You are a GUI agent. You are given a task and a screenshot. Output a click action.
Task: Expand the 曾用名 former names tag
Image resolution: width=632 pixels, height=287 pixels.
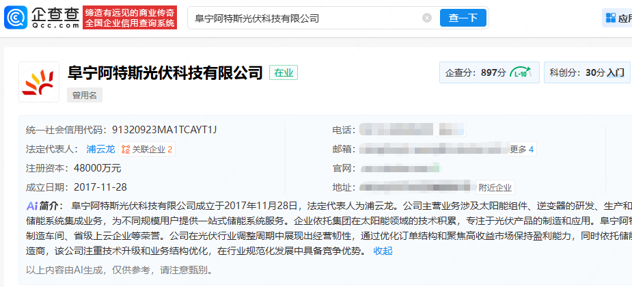click(x=85, y=96)
